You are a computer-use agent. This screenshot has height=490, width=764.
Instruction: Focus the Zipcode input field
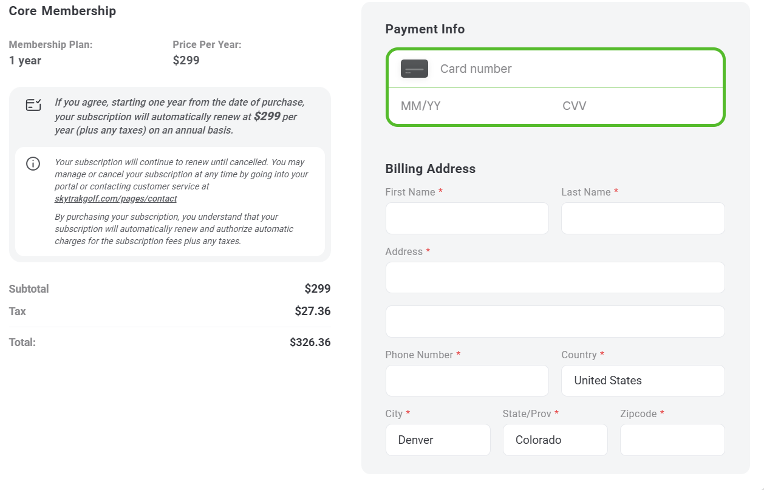coord(672,440)
